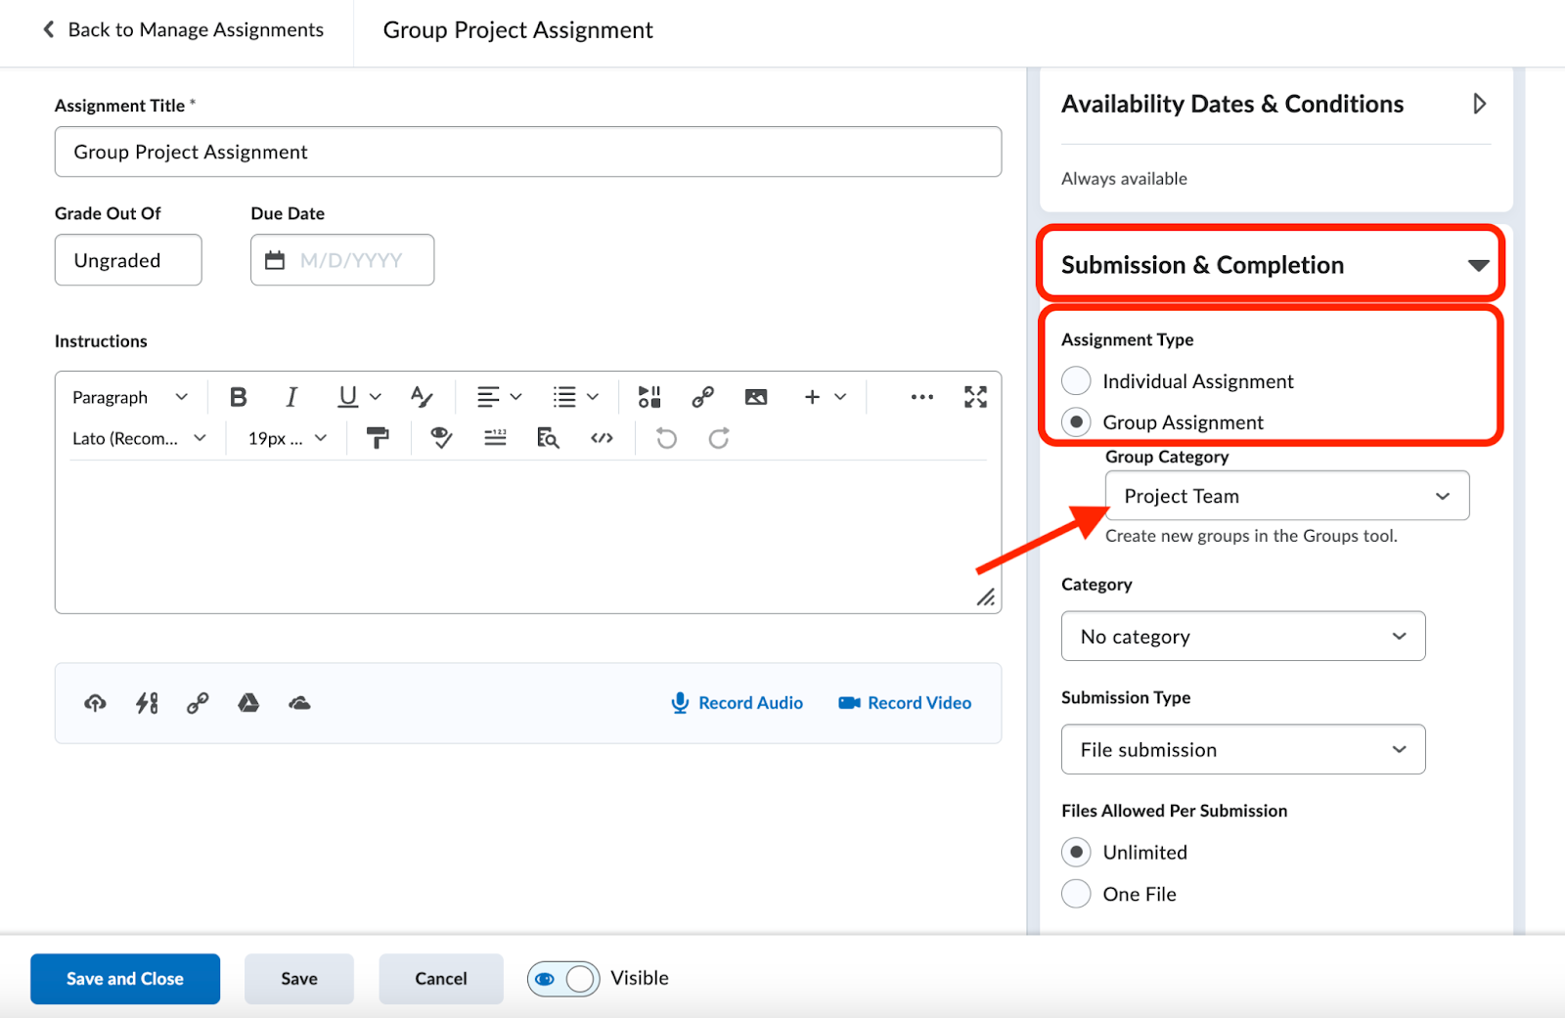This screenshot has height=1018, width=1565.
Task: Toggle the Visible switch
Action: 563,979
